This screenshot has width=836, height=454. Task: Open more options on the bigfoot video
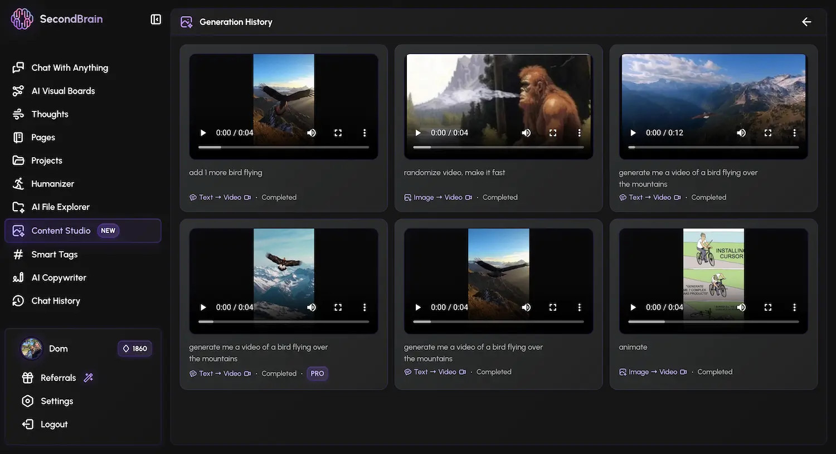click(x=579, y=133)
